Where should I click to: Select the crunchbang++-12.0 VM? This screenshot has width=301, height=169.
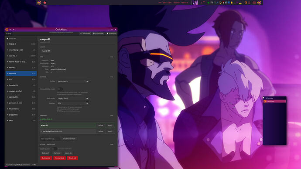(x=21, y=50)
